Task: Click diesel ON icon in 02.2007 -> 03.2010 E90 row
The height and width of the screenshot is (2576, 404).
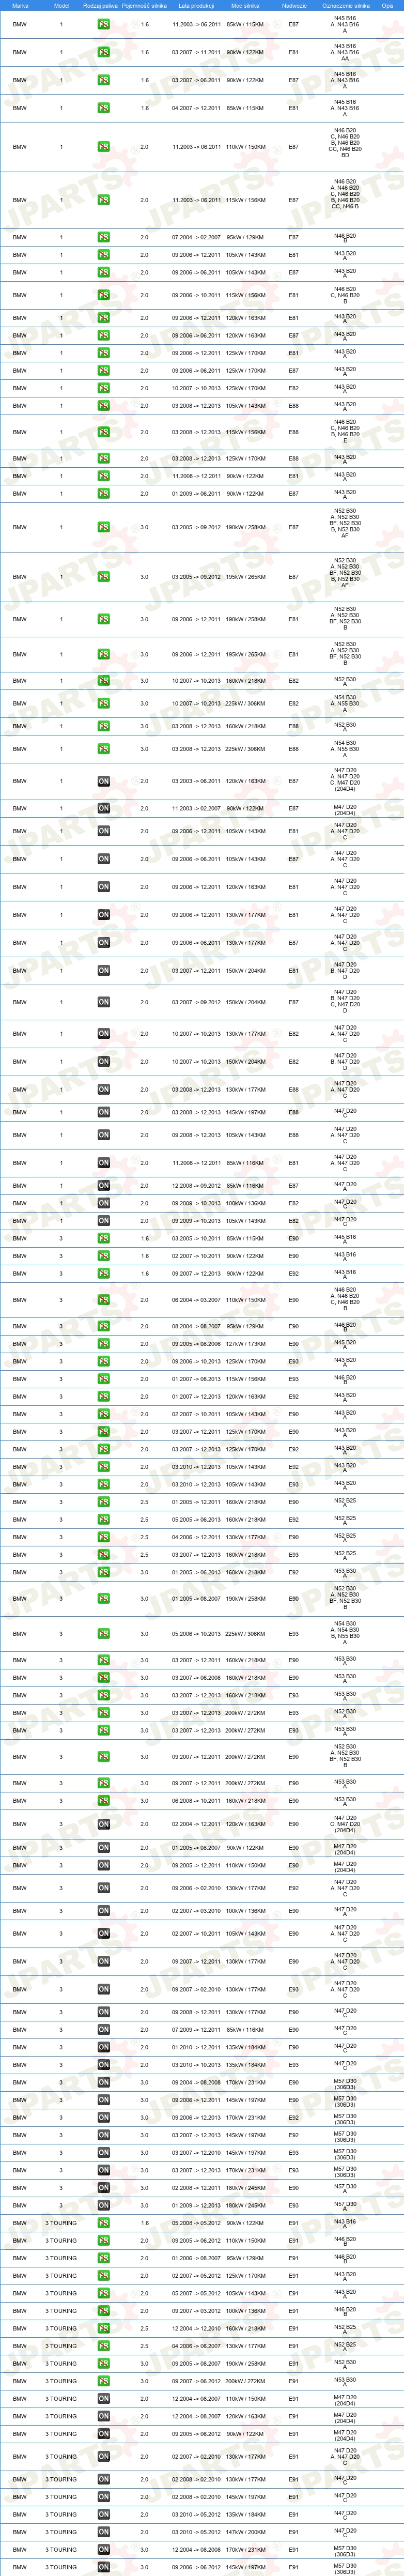Action: (103, 1911)
